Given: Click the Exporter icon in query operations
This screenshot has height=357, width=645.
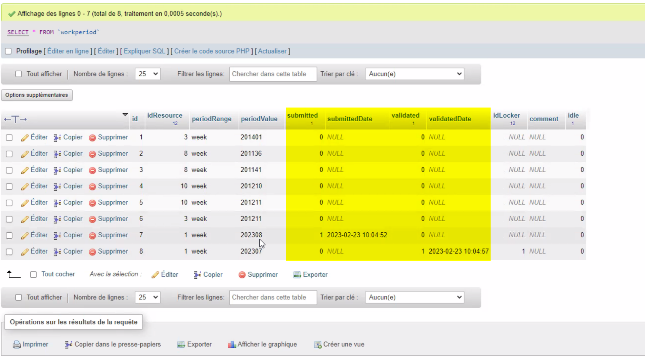Looking at the screenshot, I should (181, 345).
